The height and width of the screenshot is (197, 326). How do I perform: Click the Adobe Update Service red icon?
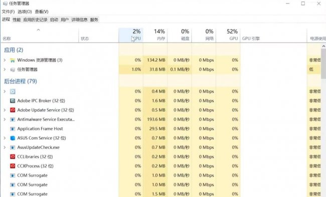coord(13,110)
